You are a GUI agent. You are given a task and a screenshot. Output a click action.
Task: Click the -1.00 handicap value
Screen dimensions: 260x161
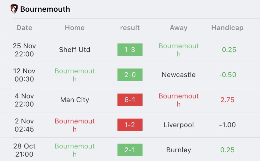click(x=227, y=125)
